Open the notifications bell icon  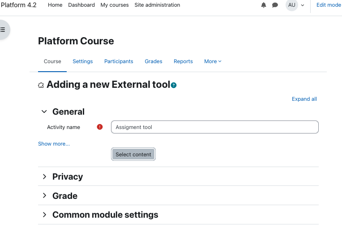pos(264,5)
